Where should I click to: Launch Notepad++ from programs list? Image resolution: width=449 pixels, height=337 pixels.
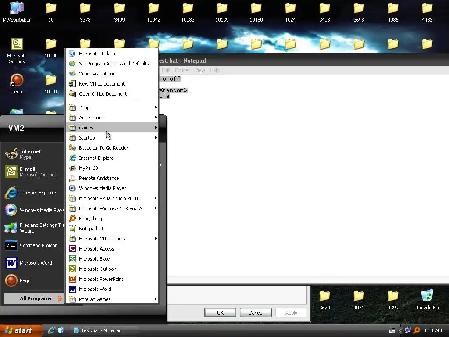pos(112,228)
